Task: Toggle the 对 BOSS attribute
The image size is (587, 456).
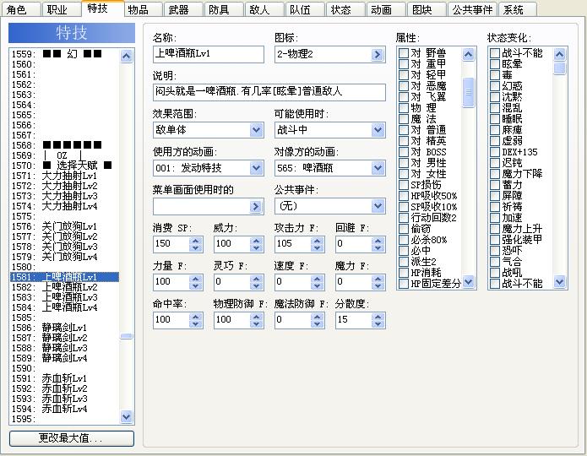Action: pos(403,152)
